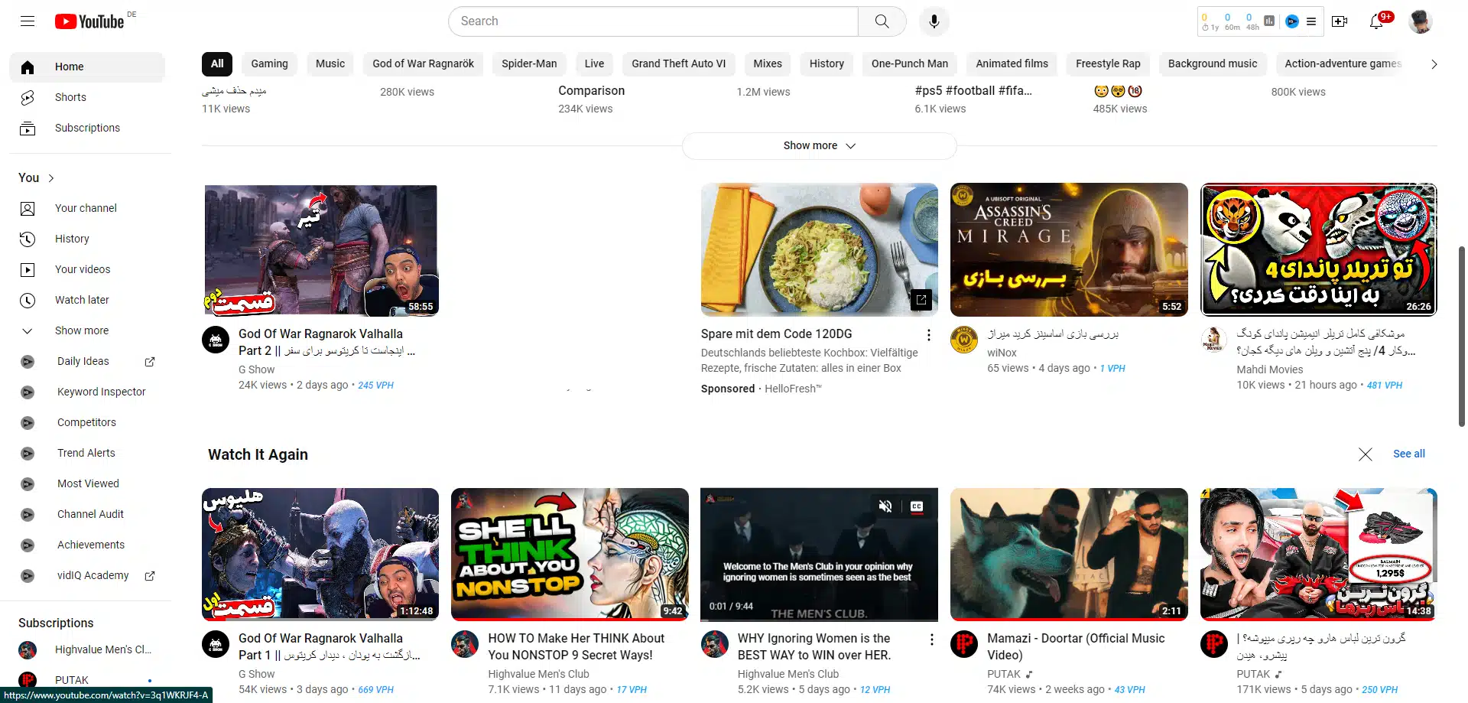This screenshot has width=1468, height=703.
Task: Unmute the Men's Club video preview
Action: (x=885, y=506)
